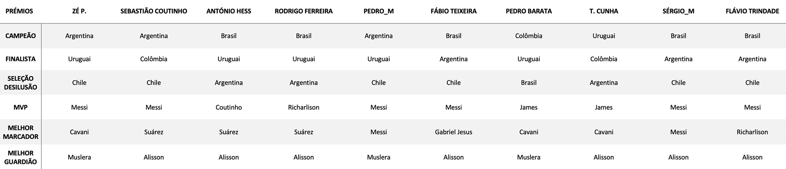Select Flávio Trindade's Richarlison top scorer cell
This screenshot has height=169, width=786.
[x=752, y=132]
